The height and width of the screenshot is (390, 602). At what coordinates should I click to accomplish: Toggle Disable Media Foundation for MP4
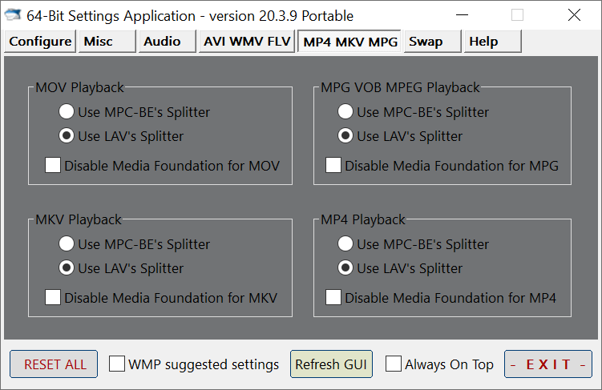coord(333,298)
